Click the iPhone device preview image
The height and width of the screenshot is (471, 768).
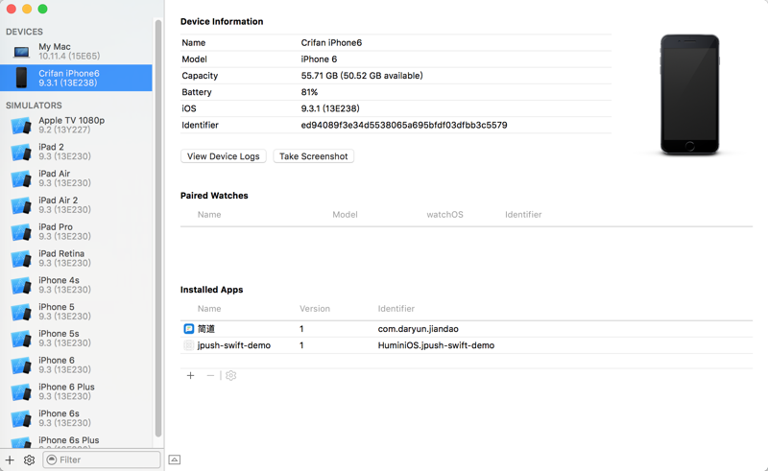(689, 95)
